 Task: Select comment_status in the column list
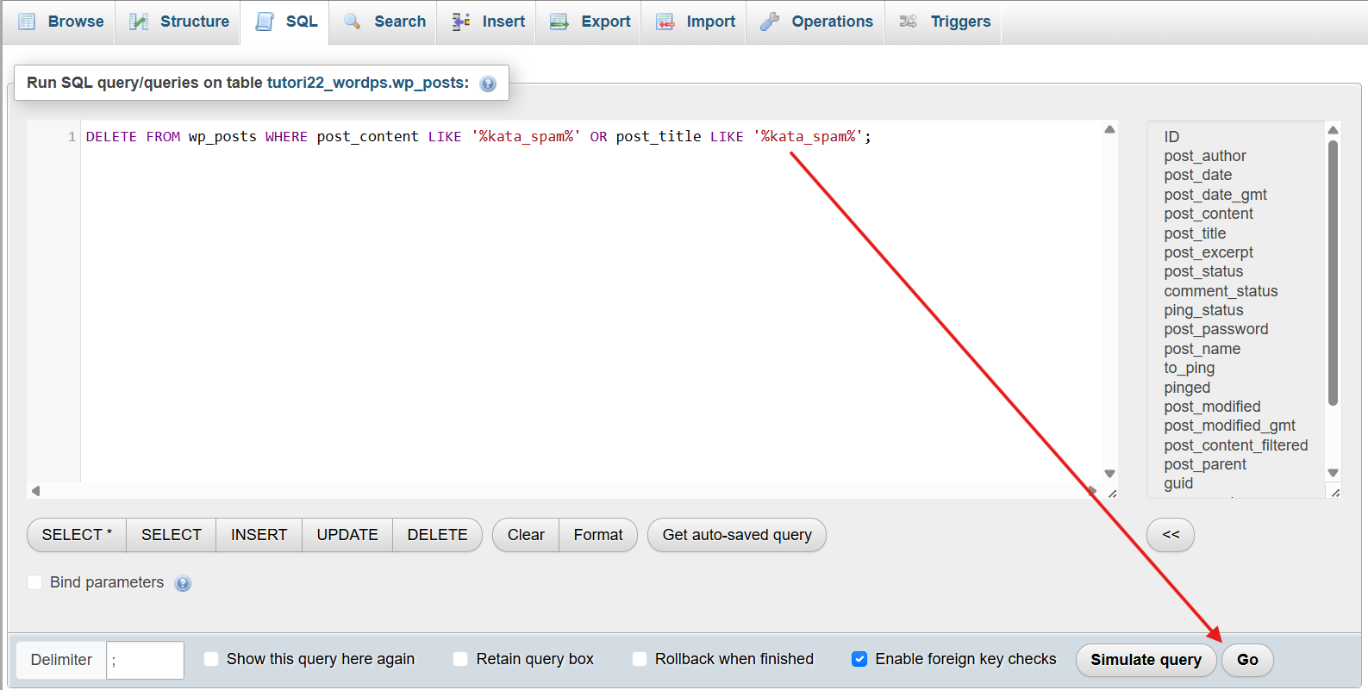click(x=1221, y=291)
